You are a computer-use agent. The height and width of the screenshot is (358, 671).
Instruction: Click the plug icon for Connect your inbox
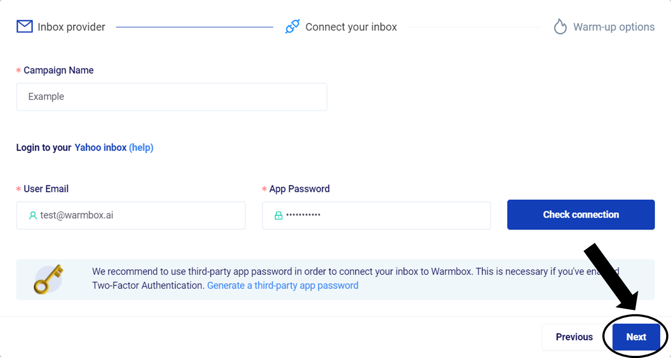point(292,27)
